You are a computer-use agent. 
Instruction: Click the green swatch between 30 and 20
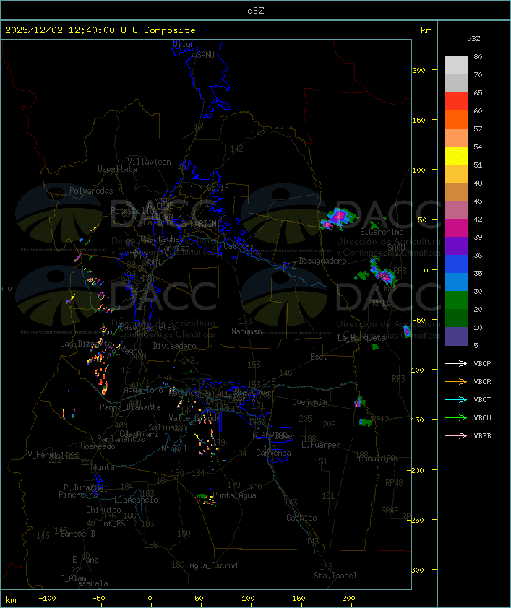(456, 300)
